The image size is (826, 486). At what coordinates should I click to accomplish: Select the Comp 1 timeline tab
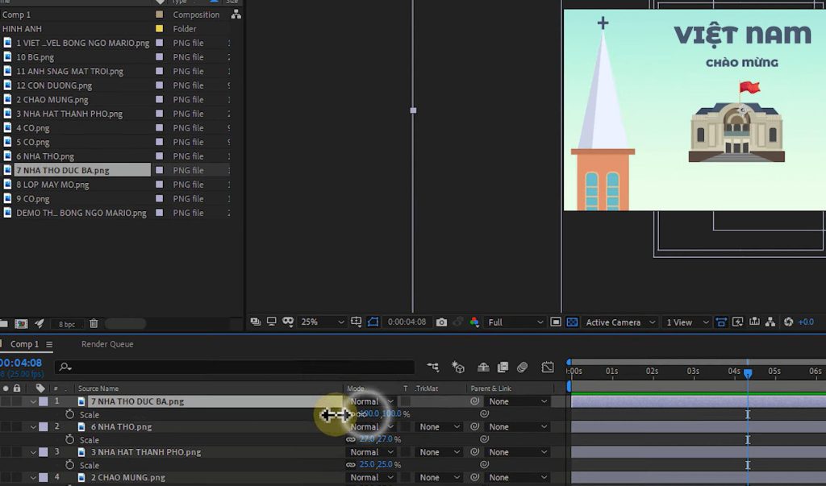tap(24, 343)
